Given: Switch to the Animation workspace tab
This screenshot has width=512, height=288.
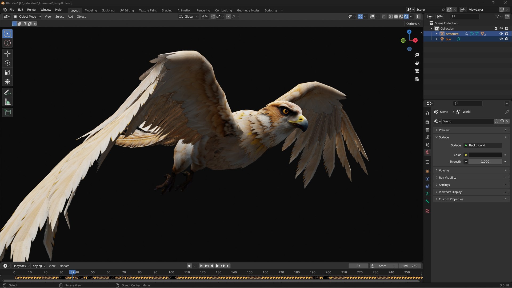Looking at the screenshot, I should (x=184, y=10).
